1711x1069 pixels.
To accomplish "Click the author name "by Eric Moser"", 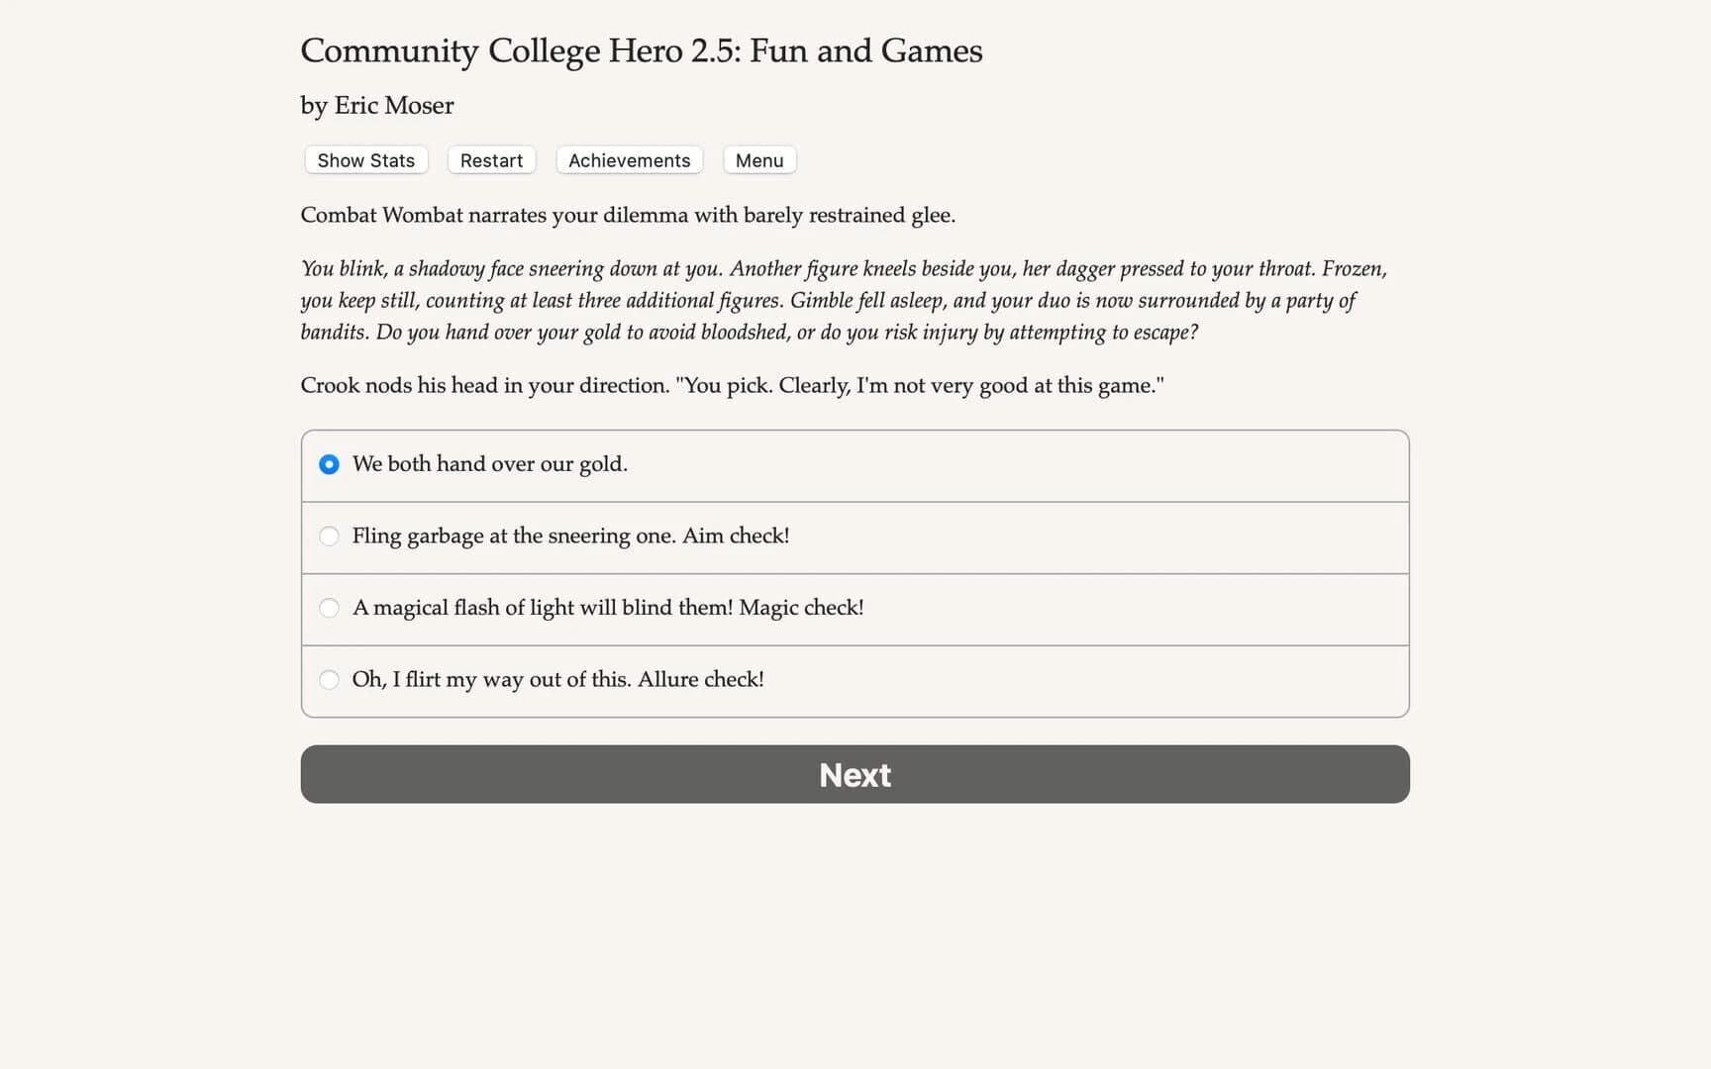I will click(376, 105).
